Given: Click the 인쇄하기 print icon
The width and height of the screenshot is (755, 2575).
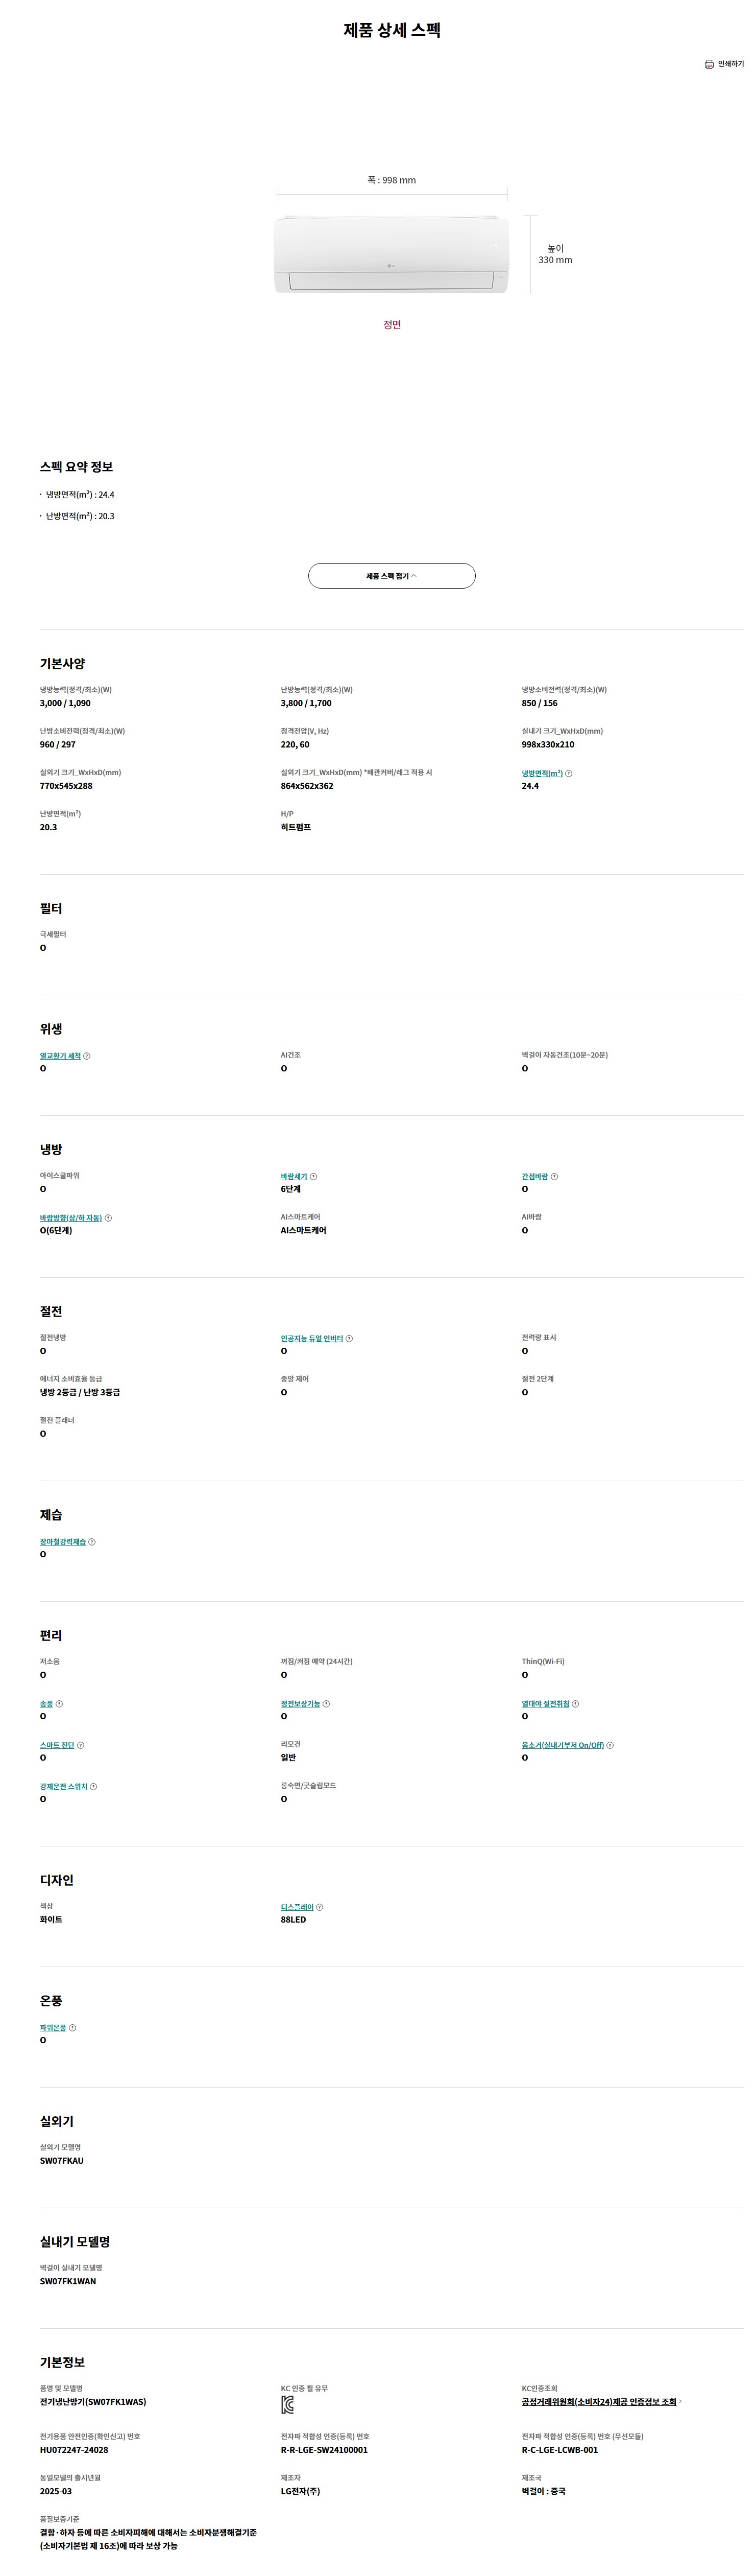Looking at the screenshot, I should pyautogui.click(x=709, y=64).
